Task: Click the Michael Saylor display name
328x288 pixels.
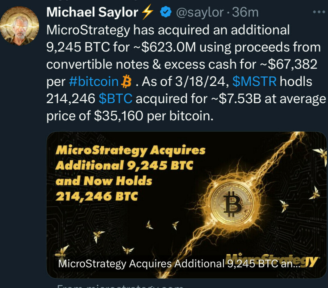Action: tap(92, 13)
